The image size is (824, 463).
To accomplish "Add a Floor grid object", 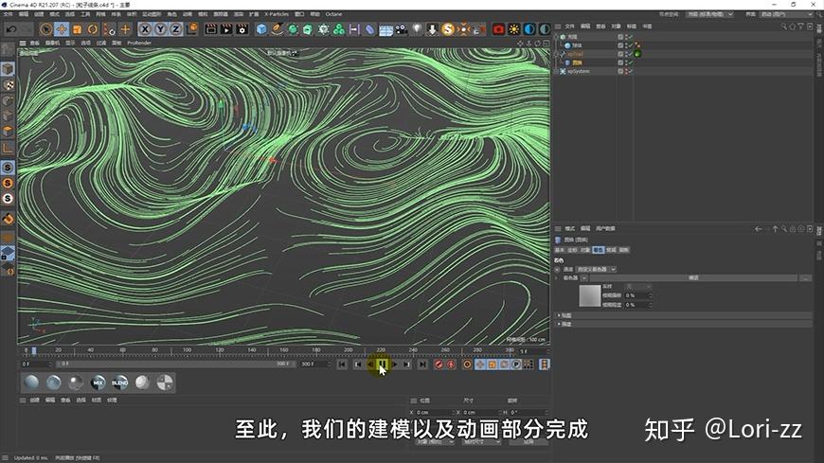I will click(x=385, y=29).
